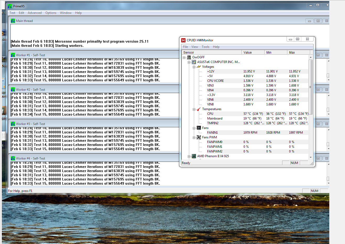Click the motherboard icon beside ASUSTeK COMPUTER

click(x=194, y=62)
